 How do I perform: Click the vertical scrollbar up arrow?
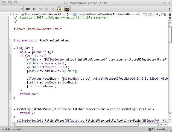pos(170,116)
